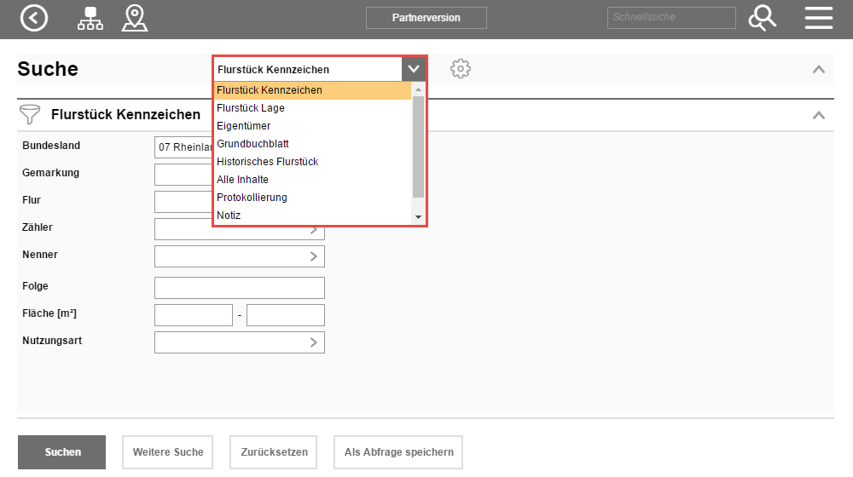The height and width of the screenshot is (477, 853).
Task: Click the Zurücksetzen button
Action: click(274, 452)
